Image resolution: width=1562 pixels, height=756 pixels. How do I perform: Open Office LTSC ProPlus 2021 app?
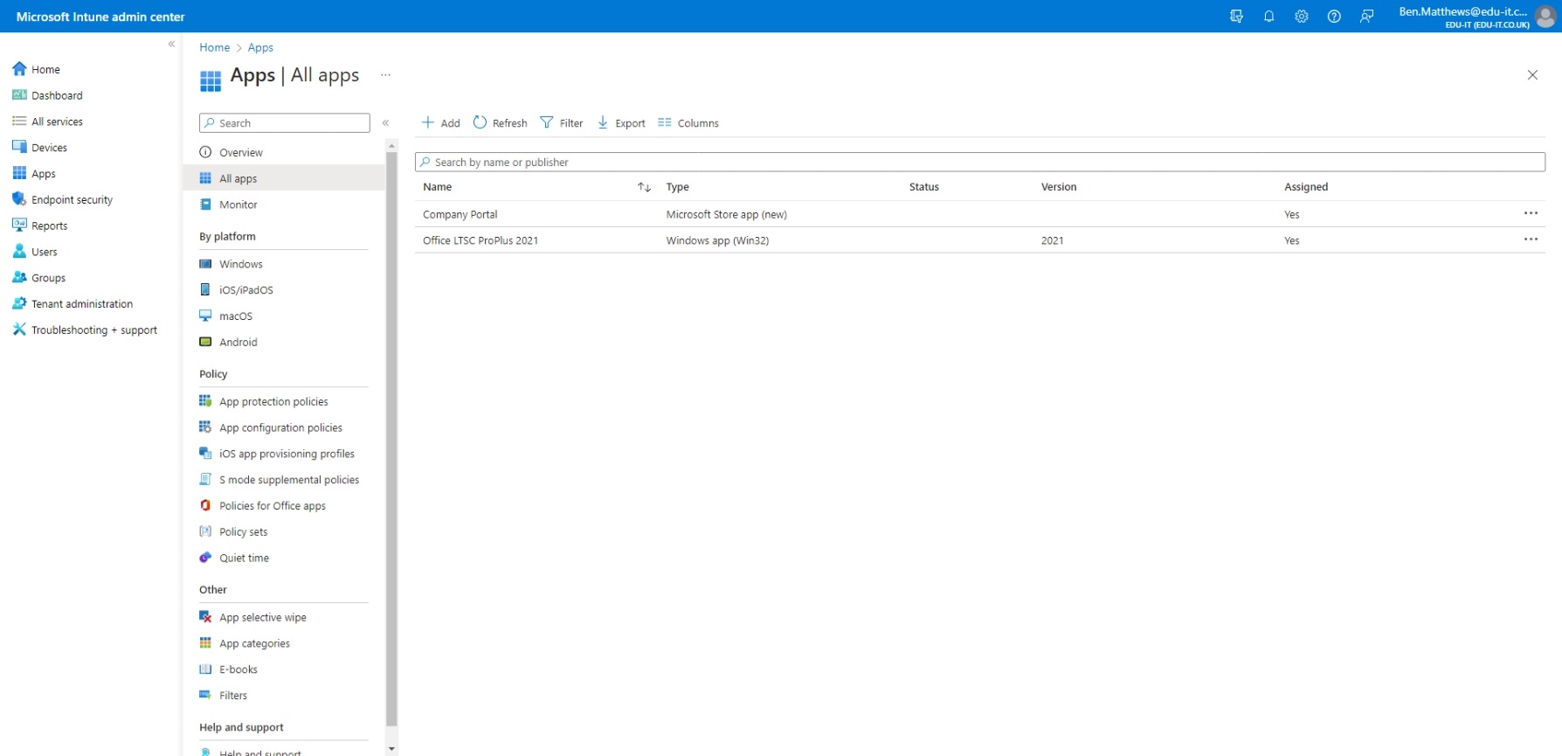tap(480, 240)
